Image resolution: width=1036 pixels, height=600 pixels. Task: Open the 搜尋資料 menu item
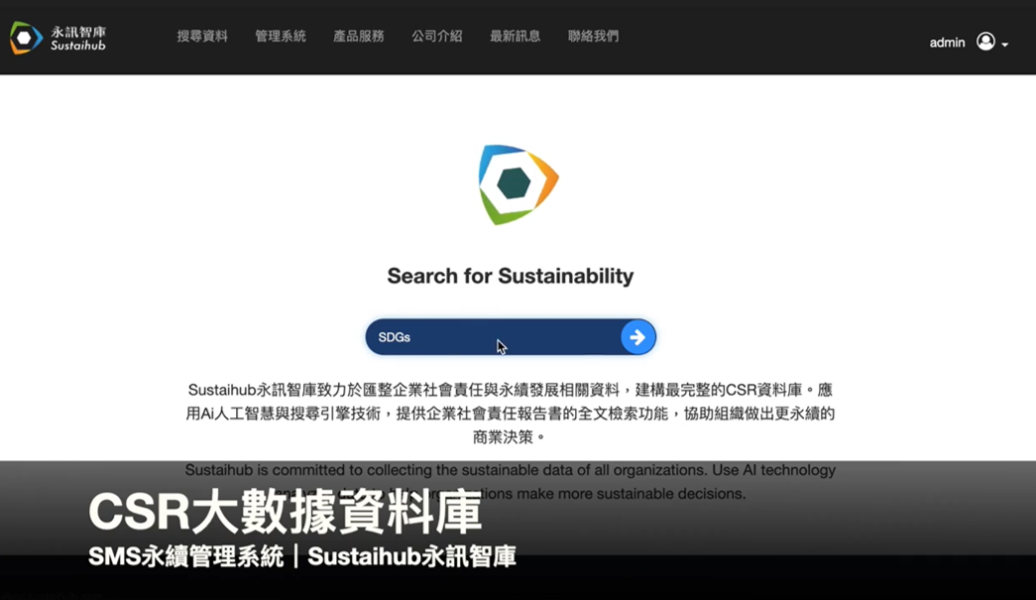tap(202, 37)
